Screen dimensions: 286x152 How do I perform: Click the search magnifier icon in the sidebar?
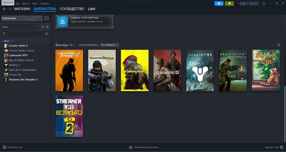click(4, 34)
